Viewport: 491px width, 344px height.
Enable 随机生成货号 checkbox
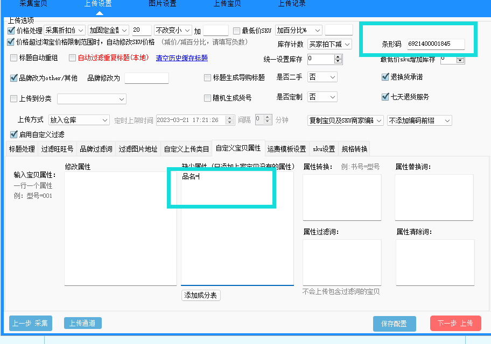pyautogui.click(x=207, y=98)
